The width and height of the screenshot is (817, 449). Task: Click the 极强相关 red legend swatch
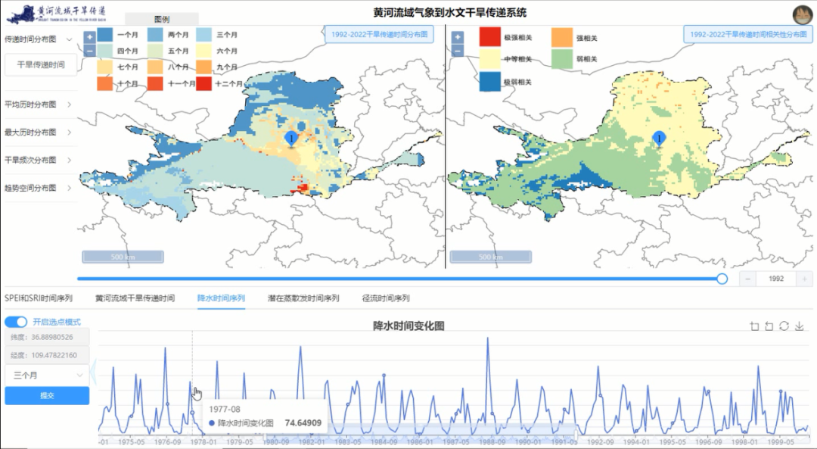[489, 37]
